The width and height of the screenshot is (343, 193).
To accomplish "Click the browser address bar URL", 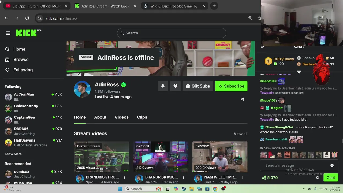I will pos(61,18).
